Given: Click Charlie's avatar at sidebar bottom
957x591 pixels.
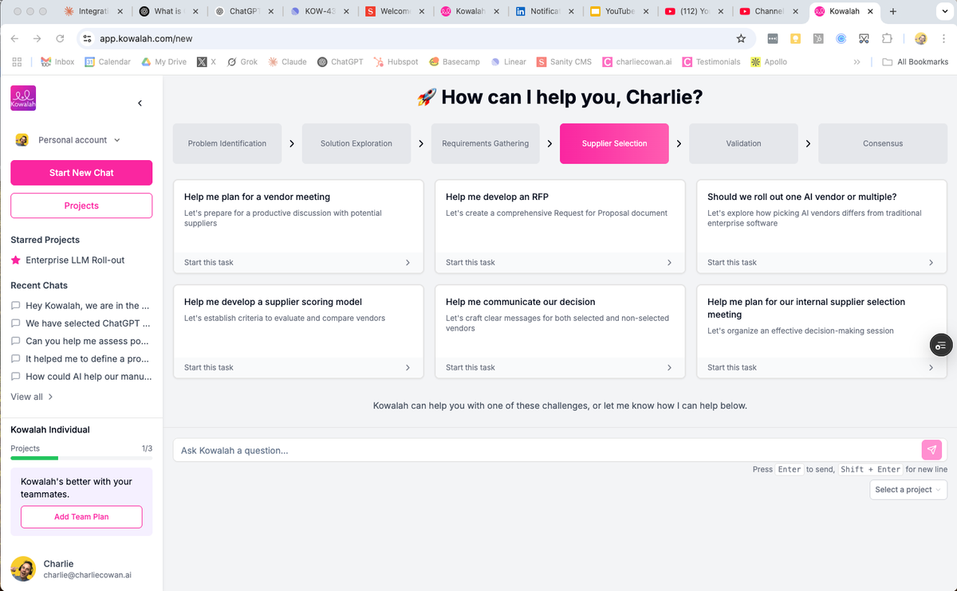Looking at the screenshot, I should 23,569.
